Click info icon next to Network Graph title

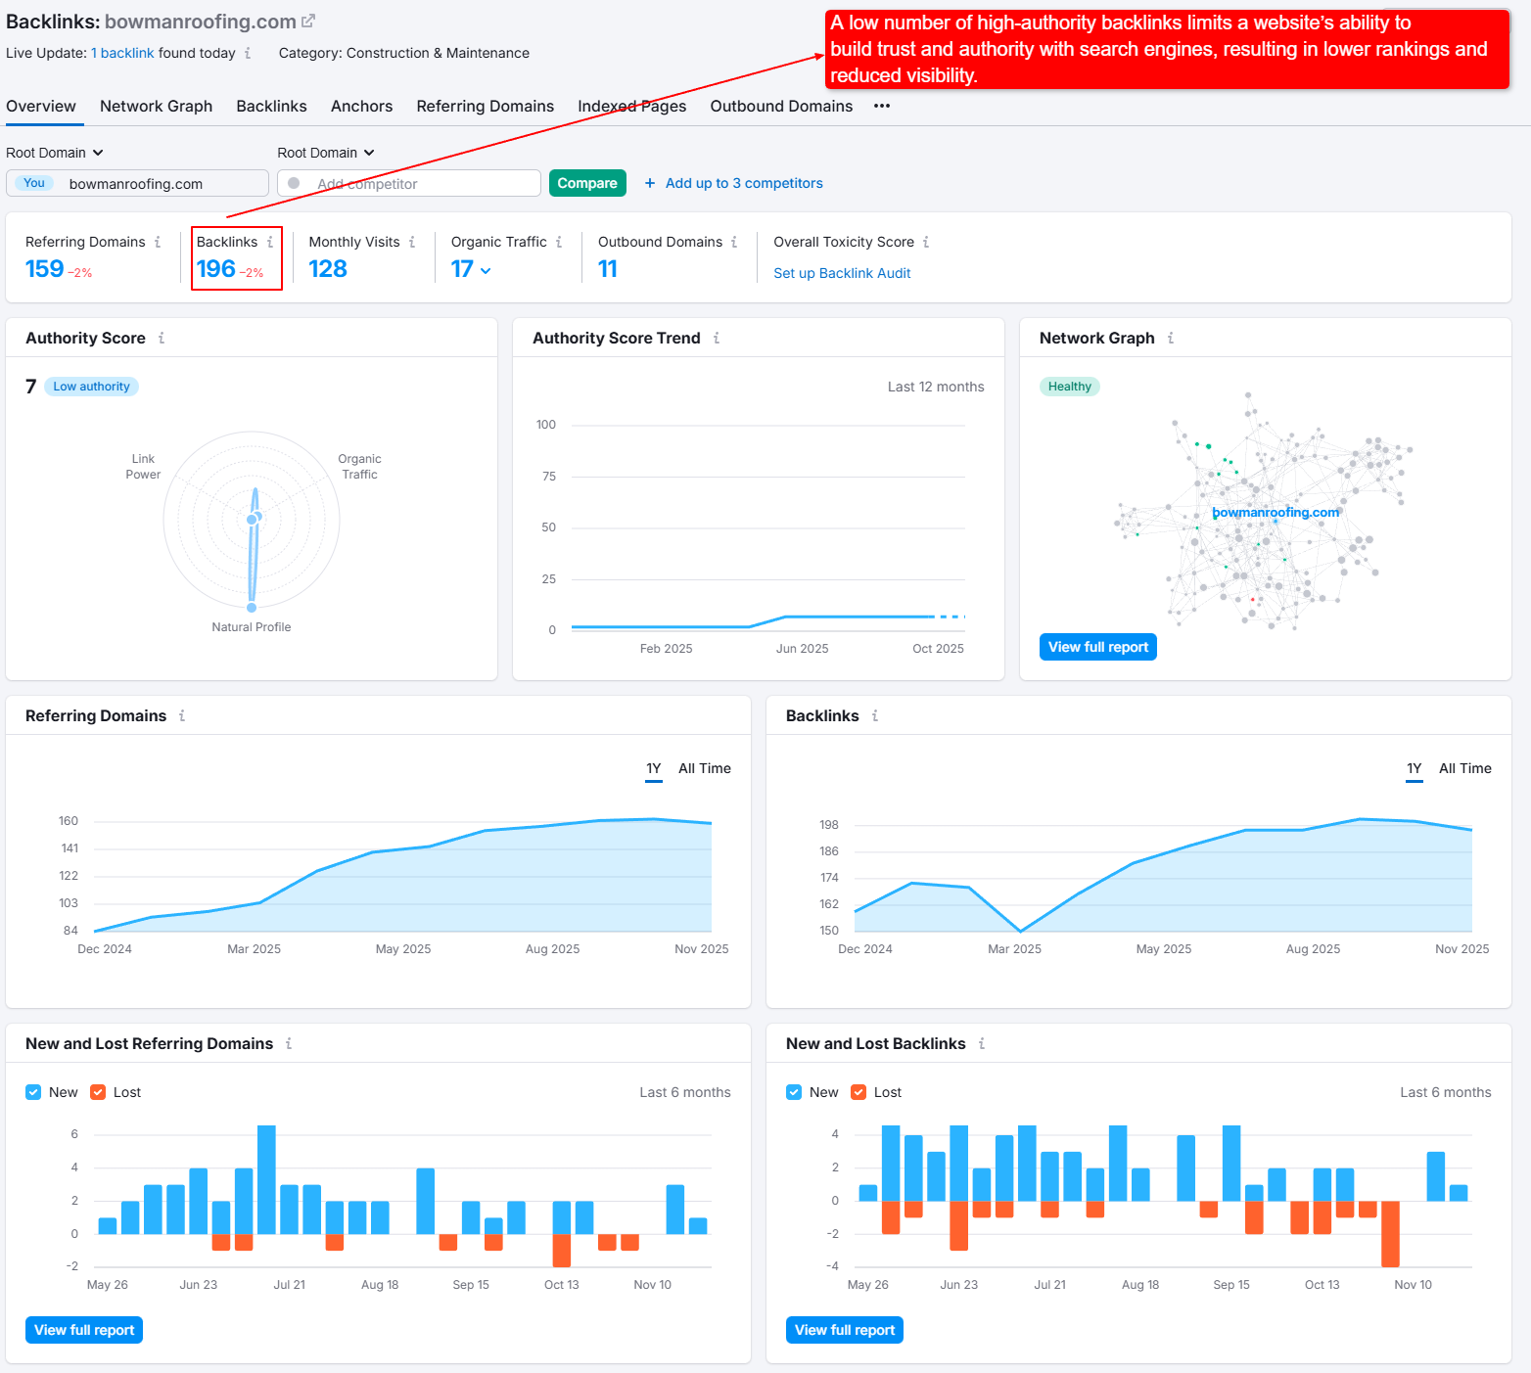click(x=1171, y=338)
